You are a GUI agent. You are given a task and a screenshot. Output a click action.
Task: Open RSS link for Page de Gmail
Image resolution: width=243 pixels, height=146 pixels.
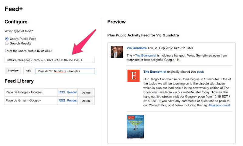[62, 101]
